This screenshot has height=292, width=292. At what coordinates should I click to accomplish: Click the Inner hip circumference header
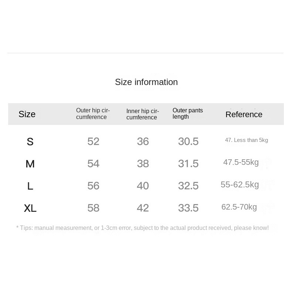click(x=143, y=114)
